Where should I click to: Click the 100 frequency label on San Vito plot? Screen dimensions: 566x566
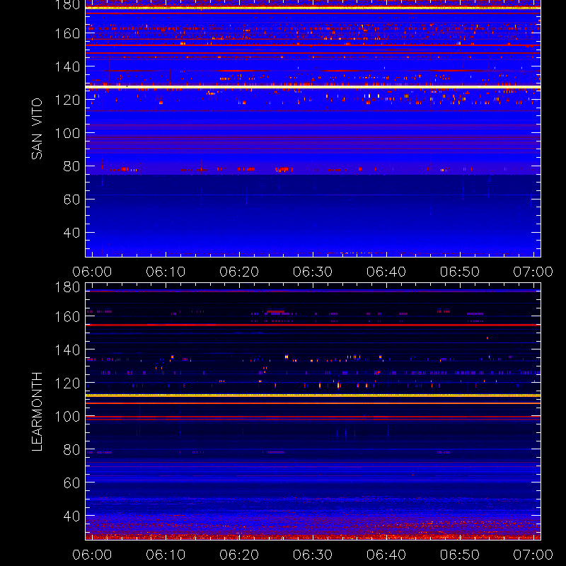[x=67, y=133]
